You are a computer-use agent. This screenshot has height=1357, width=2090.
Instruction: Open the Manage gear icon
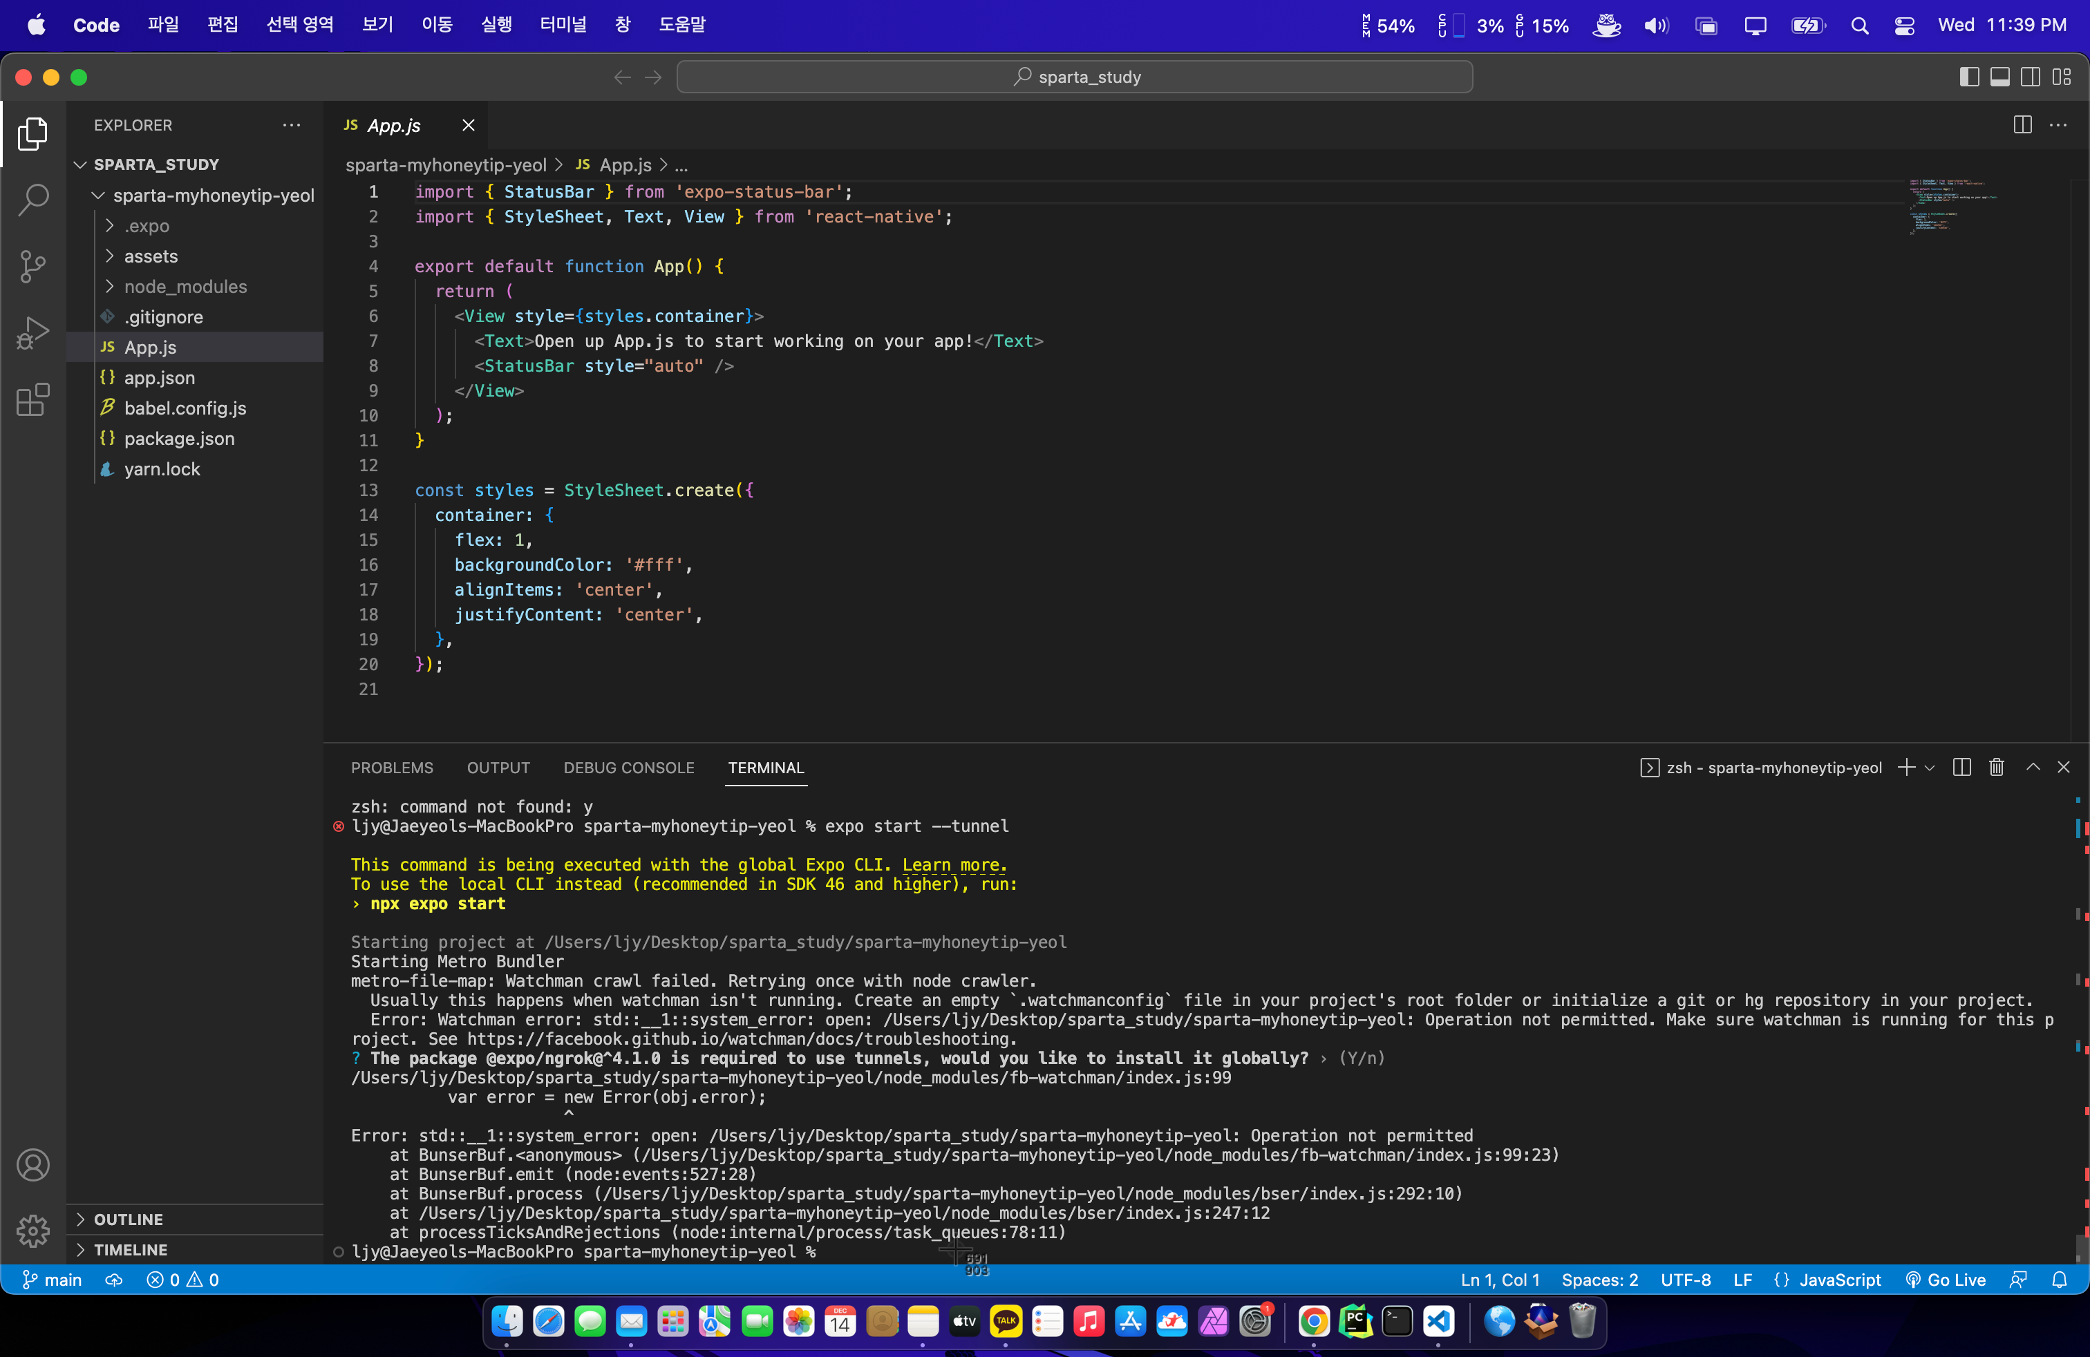pyautogui.click(x=32, y=1231)
